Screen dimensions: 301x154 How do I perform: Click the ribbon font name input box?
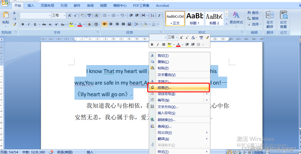[34, 15]
